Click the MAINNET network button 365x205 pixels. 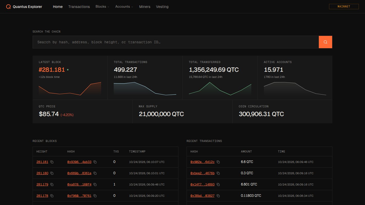(344, 7)
